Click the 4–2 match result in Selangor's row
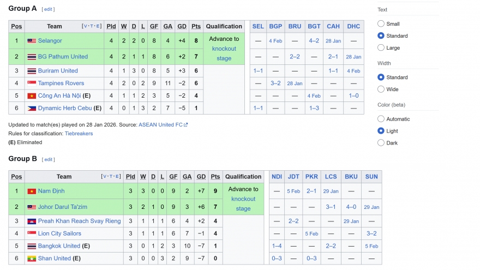The height and width of the screenshot is (270, 480). tap(314, 41)
